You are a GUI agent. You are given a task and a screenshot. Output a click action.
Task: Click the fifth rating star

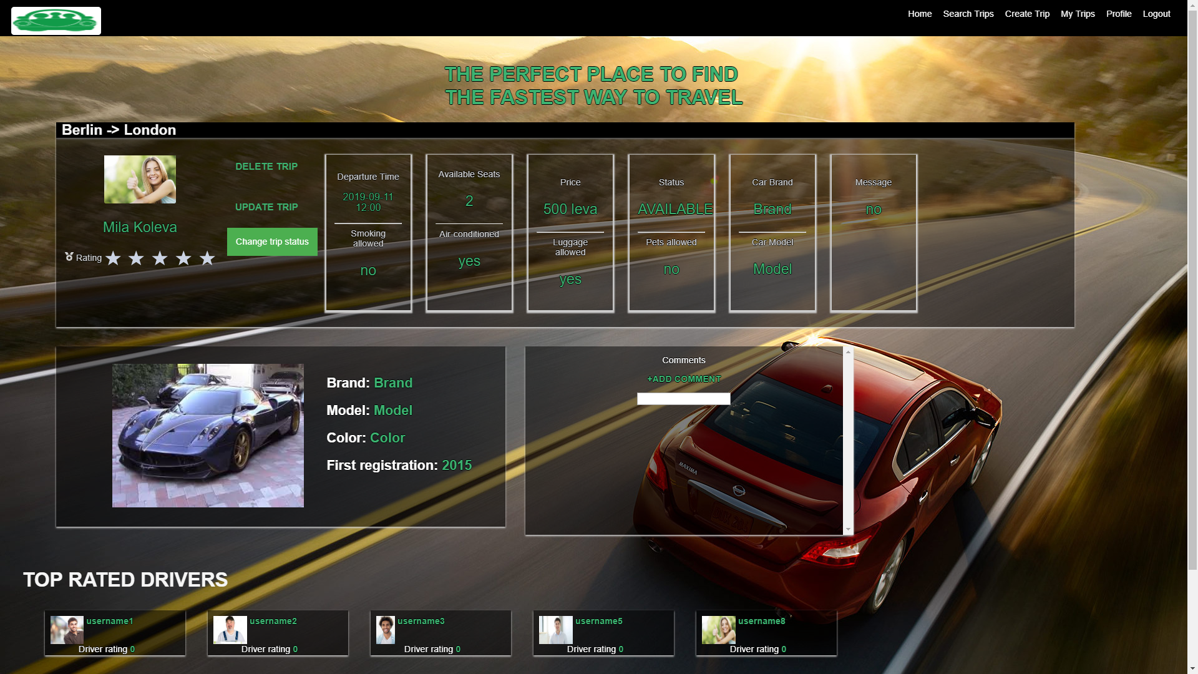(x=207, y=258)
